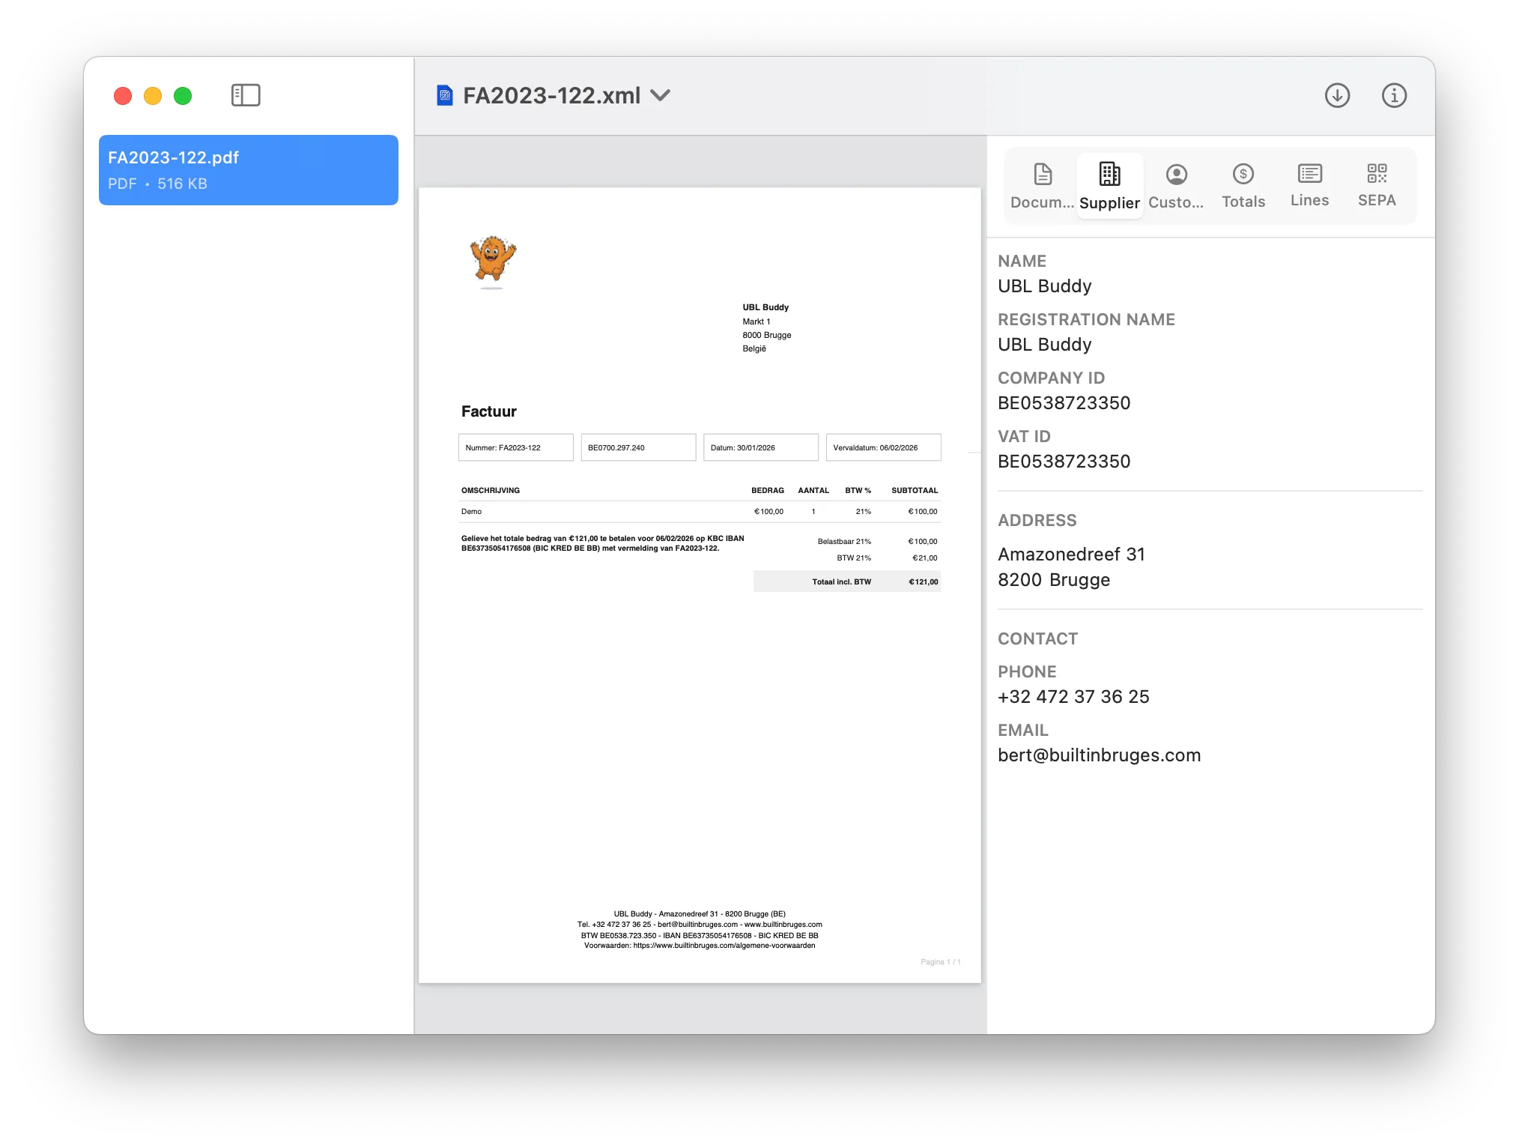
Task: Click the XML file icon beside the title
Action: pos(445,95)
